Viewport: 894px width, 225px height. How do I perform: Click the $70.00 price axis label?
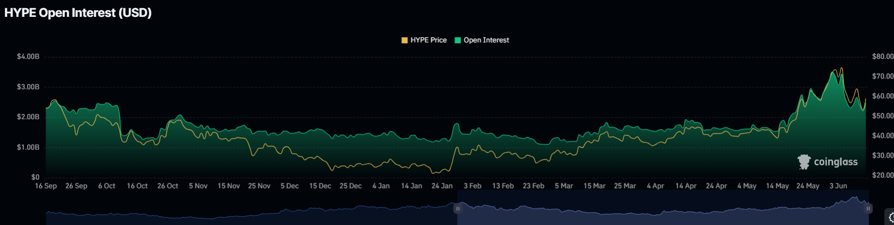(883, 77)
